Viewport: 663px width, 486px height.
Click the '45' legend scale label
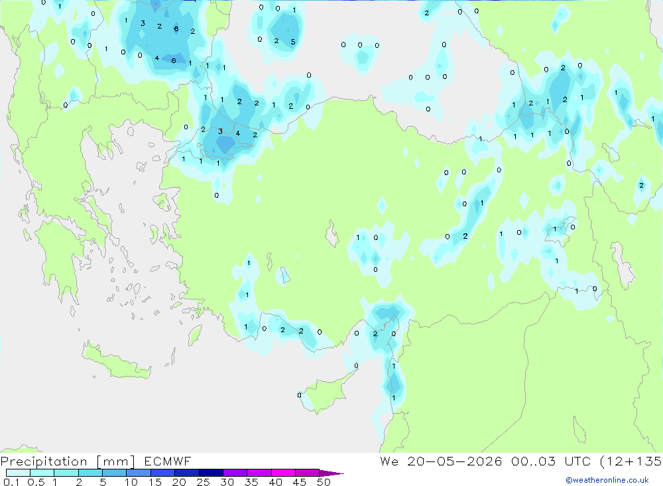(300, 482)
